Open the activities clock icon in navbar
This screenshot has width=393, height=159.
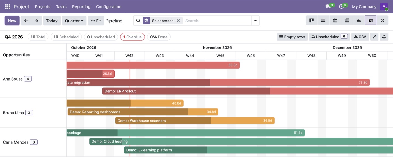click(341, 6)
